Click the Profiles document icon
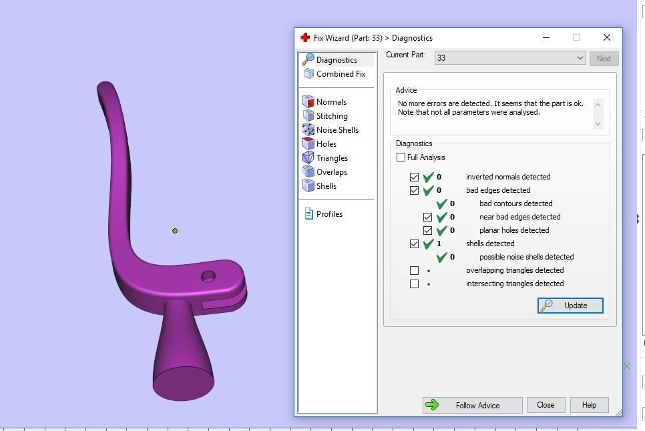Screen dimensions: 645x431 (x=308, y=213)
